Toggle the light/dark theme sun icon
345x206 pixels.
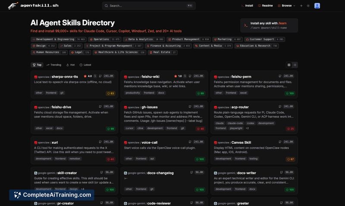[308, 6]
